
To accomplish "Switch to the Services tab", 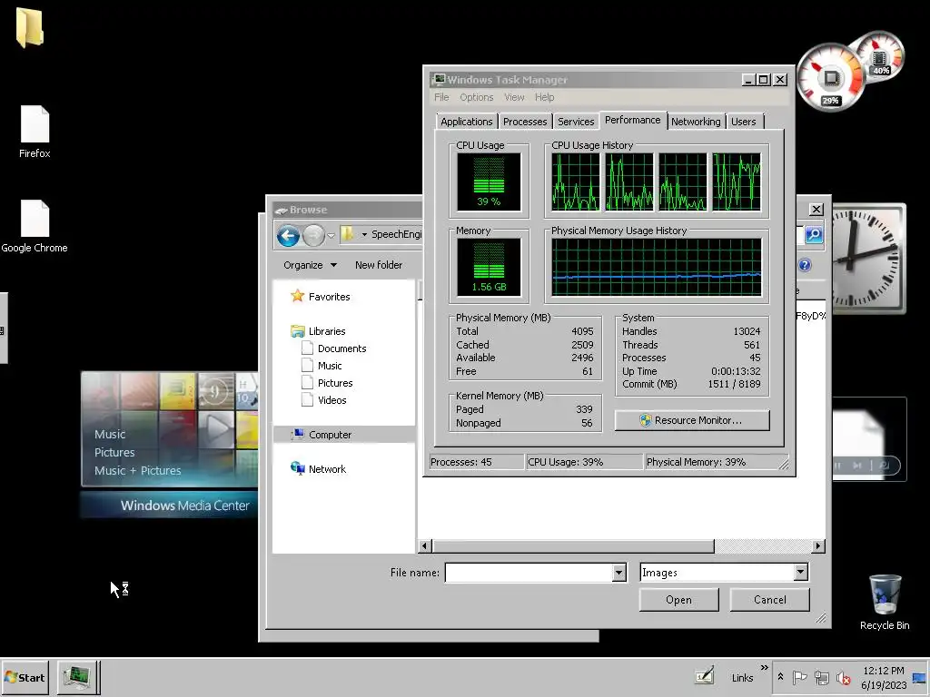I will coord(575,122).
